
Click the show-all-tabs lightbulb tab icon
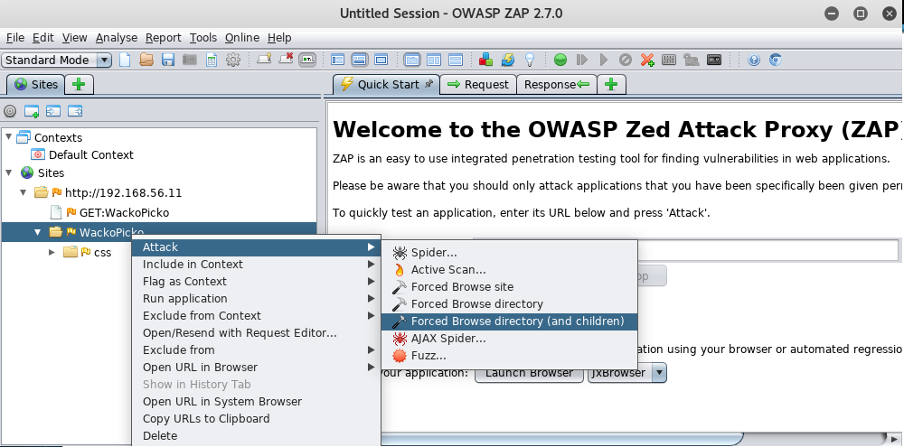264,59
